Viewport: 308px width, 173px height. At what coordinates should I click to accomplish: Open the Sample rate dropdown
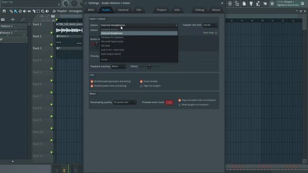point(210,25)
